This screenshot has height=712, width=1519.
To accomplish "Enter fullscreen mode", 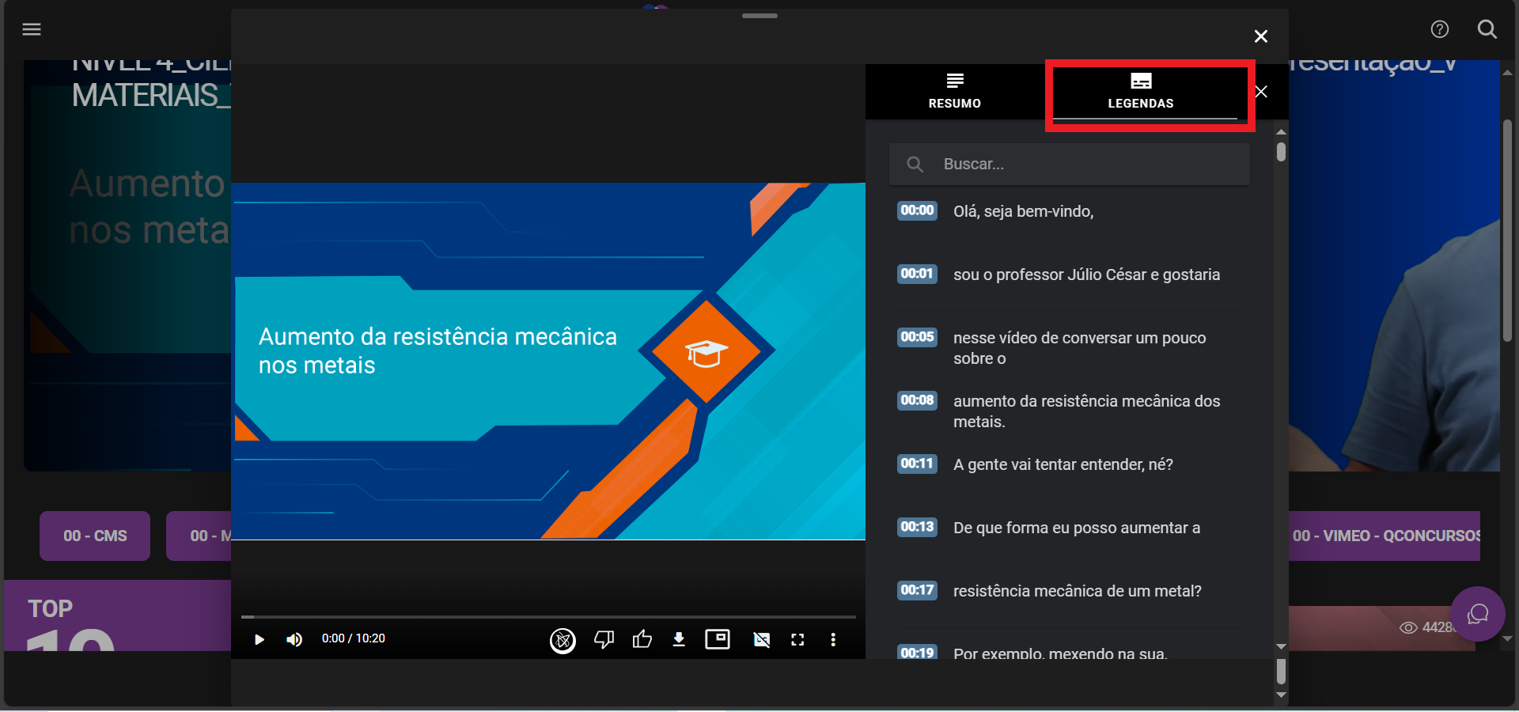I will tap(797, 639).
